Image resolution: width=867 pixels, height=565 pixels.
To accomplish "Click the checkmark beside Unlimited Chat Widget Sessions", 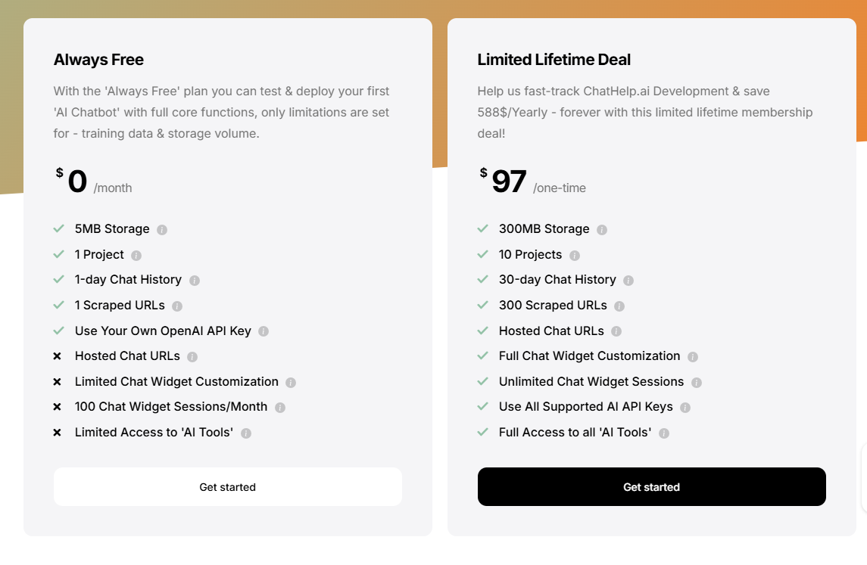I will tap(482, 381).
